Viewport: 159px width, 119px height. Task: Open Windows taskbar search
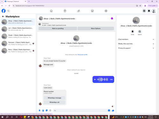[x=7, y=117]
